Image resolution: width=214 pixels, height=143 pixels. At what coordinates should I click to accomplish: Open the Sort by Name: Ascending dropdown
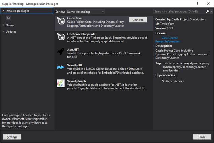[85, 12]
